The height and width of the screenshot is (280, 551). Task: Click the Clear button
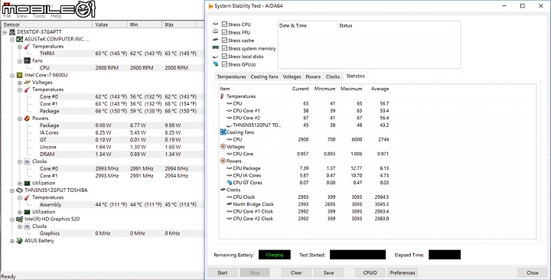pyautogui.click(x=296, y=272)
